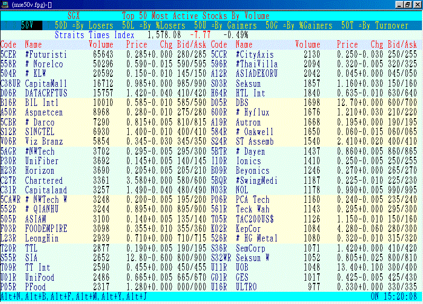The image size is (423, 304).
Task: Click stock code C38UR
Action: click(11, 84)
